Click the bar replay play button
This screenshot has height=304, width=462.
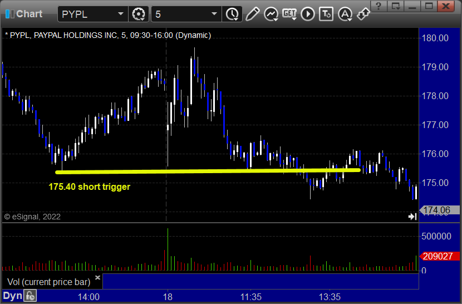tap(308, 14)
